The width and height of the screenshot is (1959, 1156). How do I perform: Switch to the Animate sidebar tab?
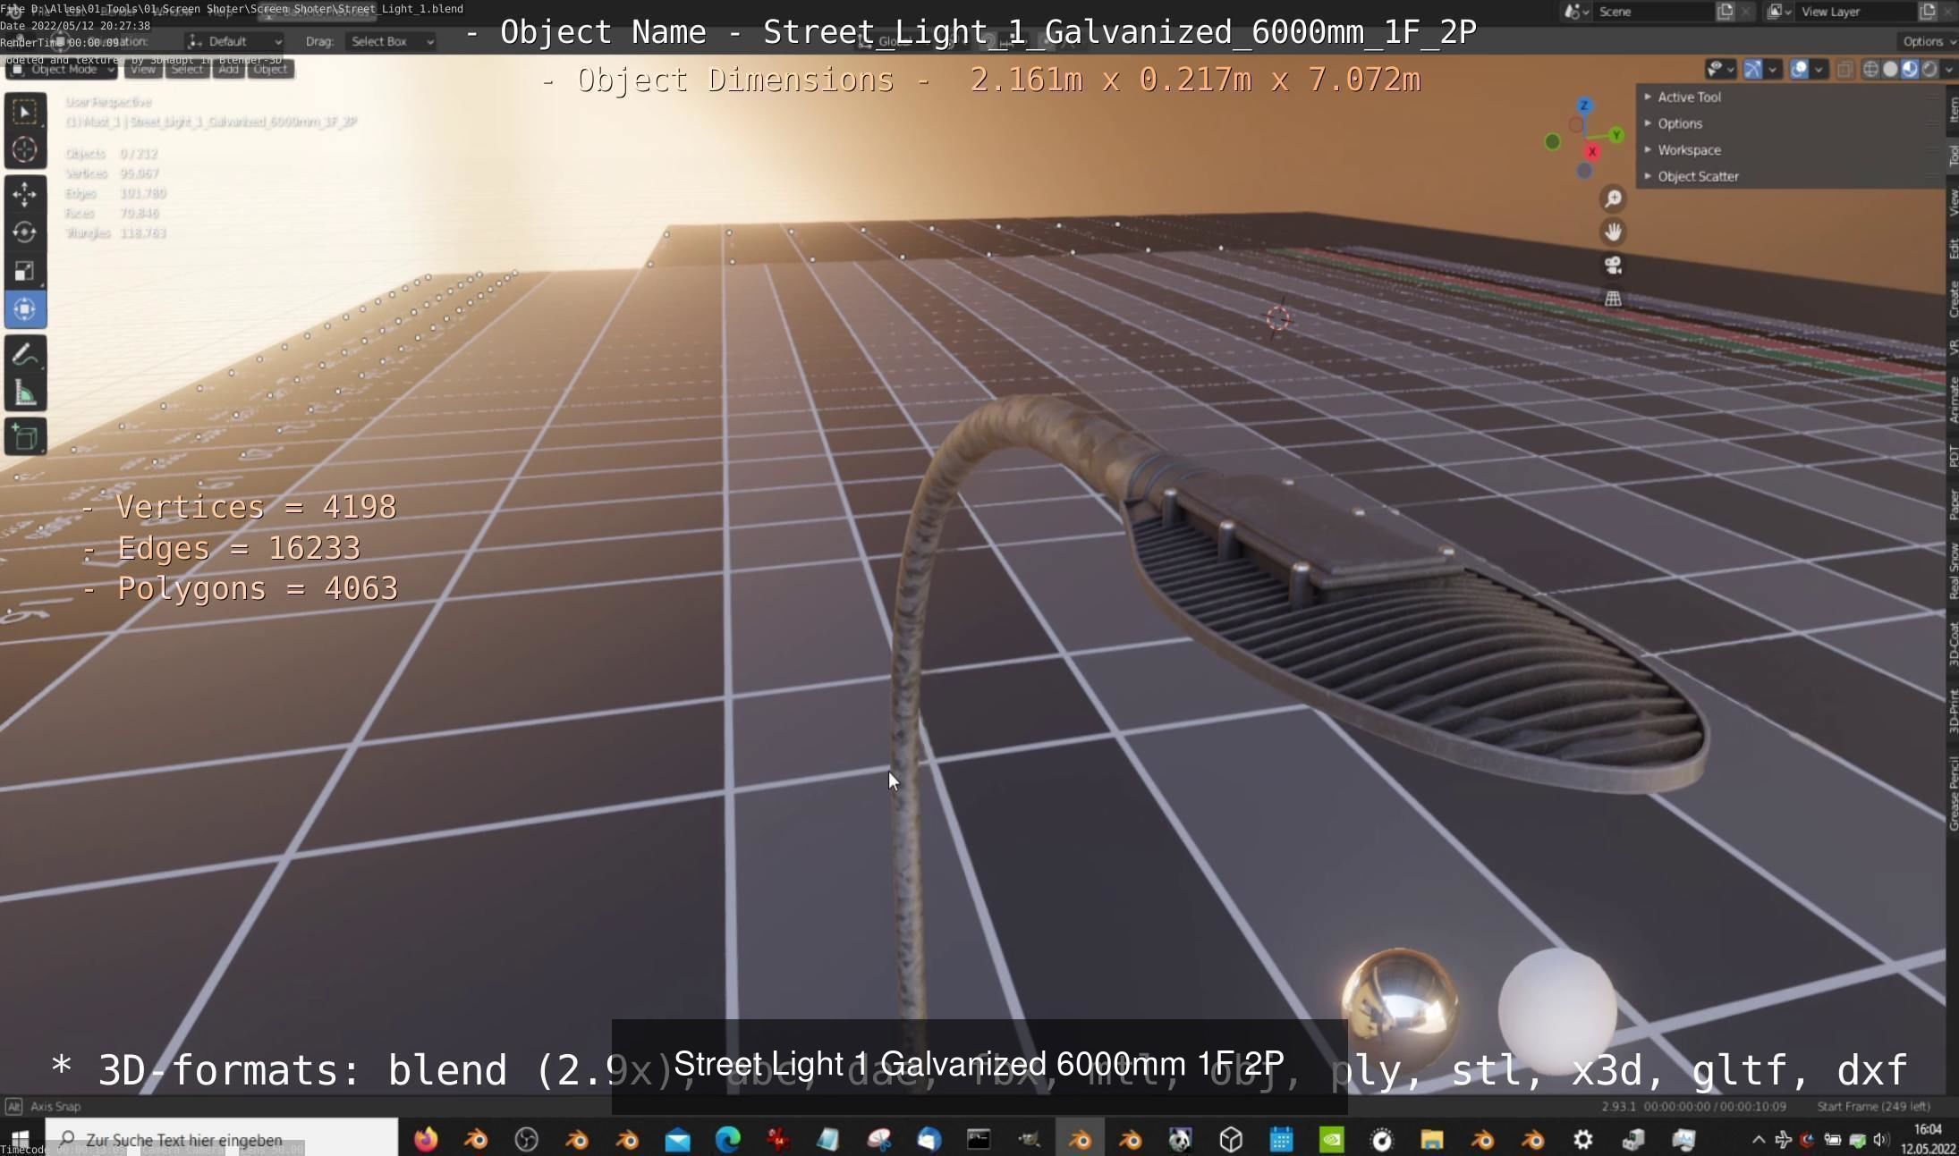tap(1953, 400)
